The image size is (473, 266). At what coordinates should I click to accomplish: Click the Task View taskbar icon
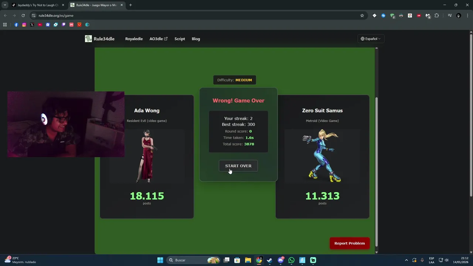pos(227,260)
